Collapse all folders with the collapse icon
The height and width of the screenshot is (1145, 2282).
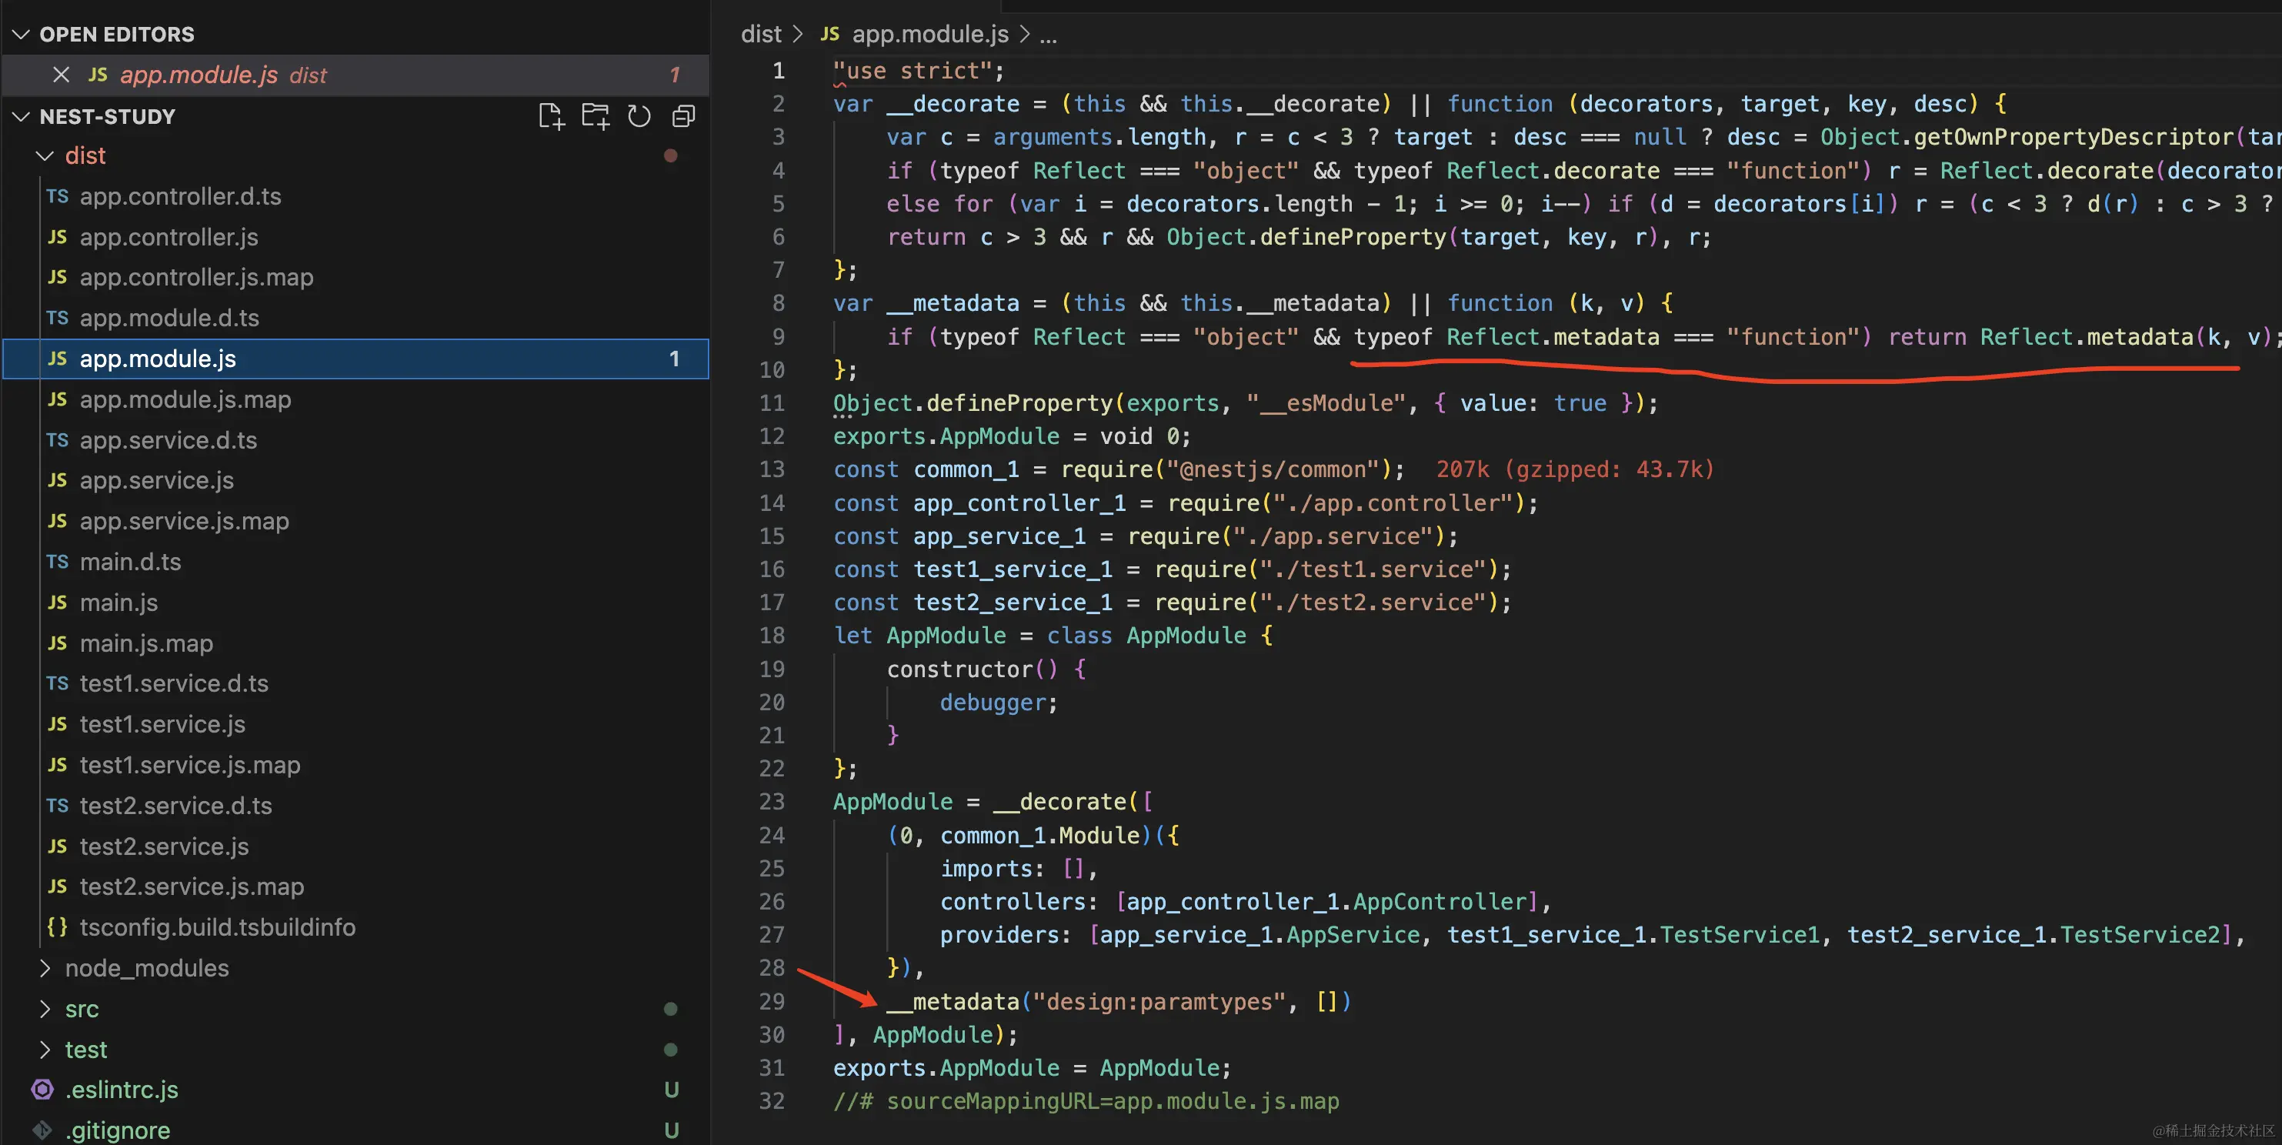pyautogui.click(x=683, y=116)
